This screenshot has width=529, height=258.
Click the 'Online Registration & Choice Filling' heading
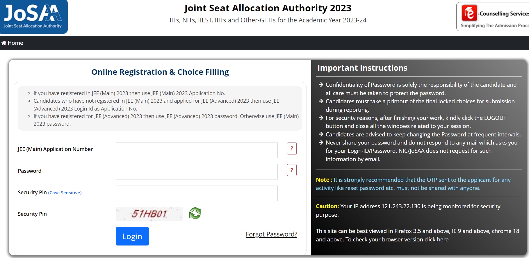[160, 72]
